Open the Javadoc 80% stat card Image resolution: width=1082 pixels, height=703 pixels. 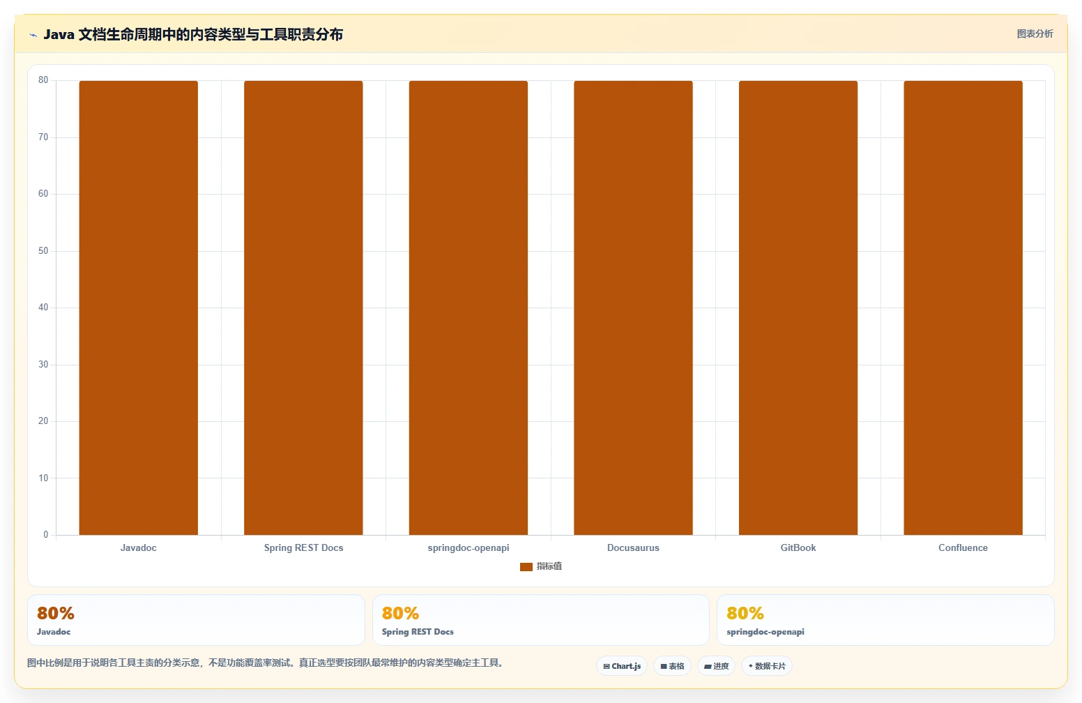tap(196, 620)
